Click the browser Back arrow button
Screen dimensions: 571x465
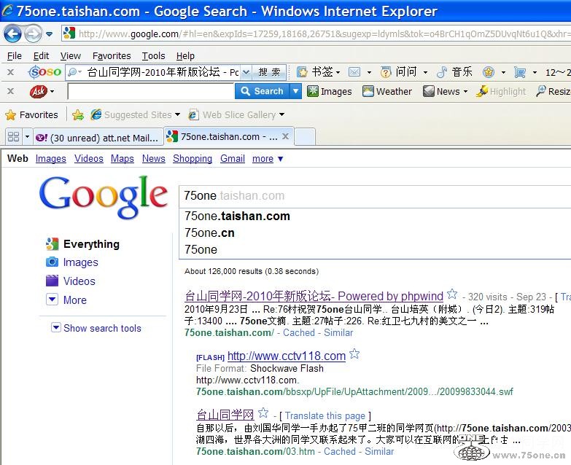point(12,34)
